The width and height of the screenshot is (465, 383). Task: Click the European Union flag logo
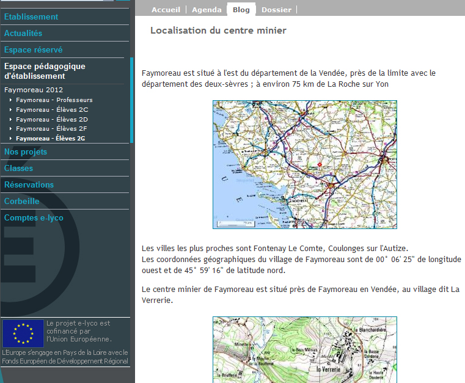click(x=23, y=334)
